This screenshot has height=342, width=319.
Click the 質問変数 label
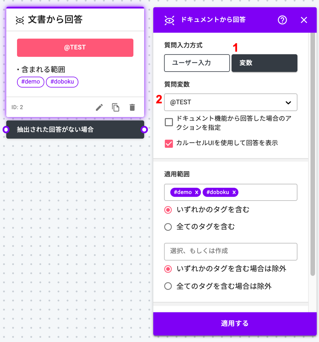click(x=177, y=84)
